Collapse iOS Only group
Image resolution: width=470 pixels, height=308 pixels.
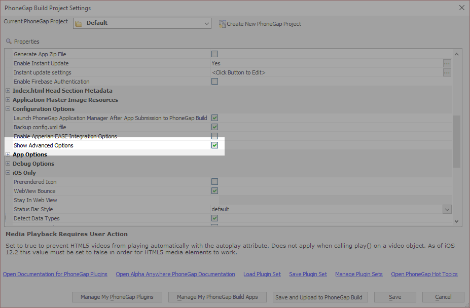pos(8,173)
